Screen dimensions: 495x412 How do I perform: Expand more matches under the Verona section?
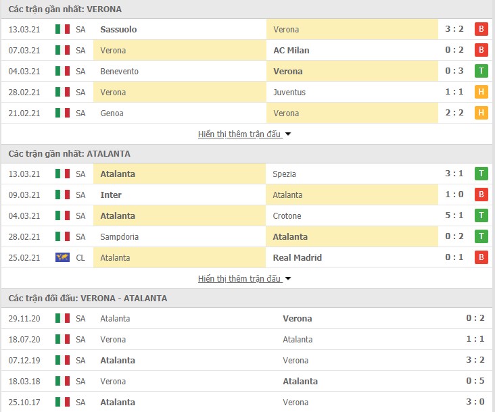(x=239, y=134)
